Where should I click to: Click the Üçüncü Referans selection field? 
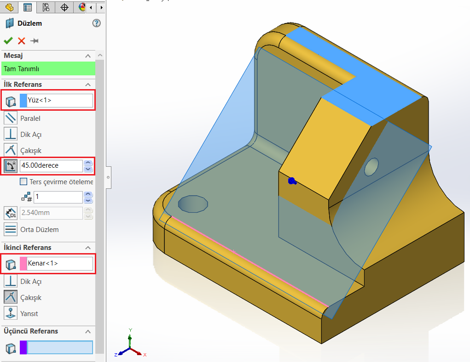pyautogui.click(x=60, y=347)
